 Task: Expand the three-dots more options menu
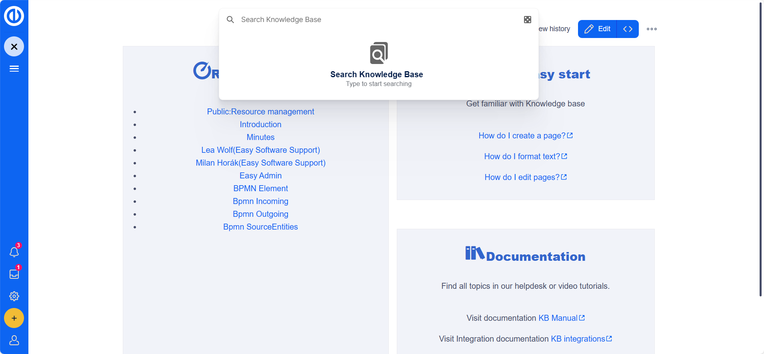(652, 29)
